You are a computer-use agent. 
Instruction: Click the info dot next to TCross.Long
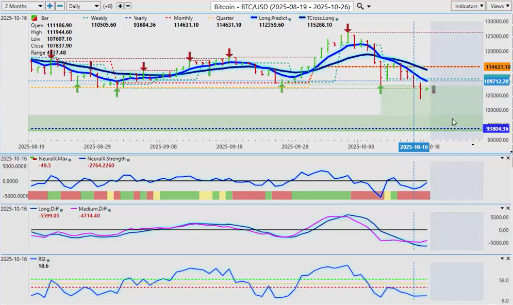[x=336, y=19]
